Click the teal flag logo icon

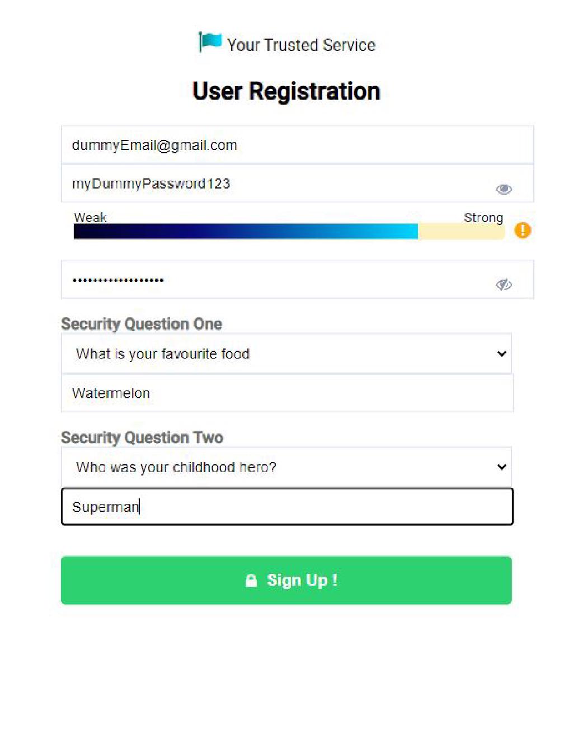tap(210, 42)
